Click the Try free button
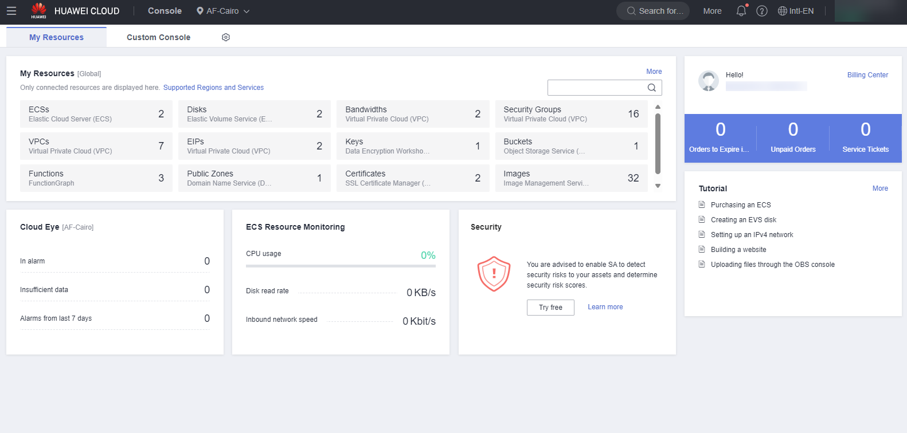This screenshot has height=433, width=907. 550,308
